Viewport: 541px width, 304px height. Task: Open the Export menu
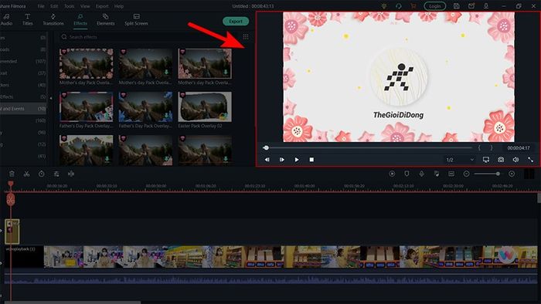tap(102, 6)
